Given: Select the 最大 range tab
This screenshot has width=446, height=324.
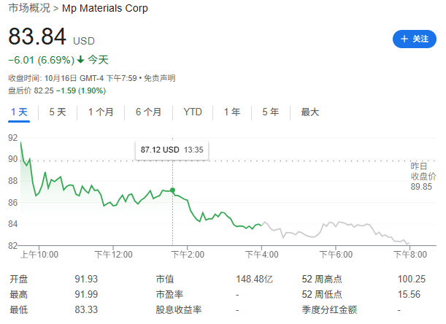Looking at the screenshot, I should pos(310,112).
